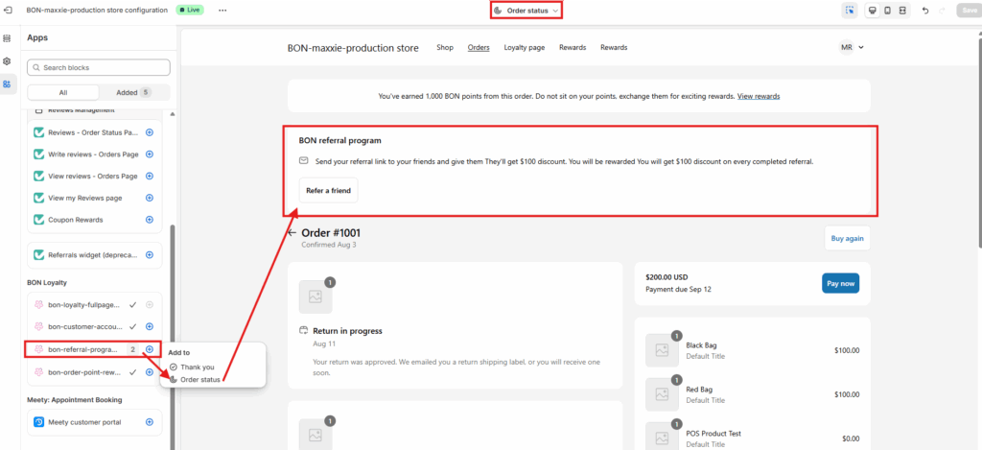
Task: Click the Buy again button
Action: coord(848,238)
